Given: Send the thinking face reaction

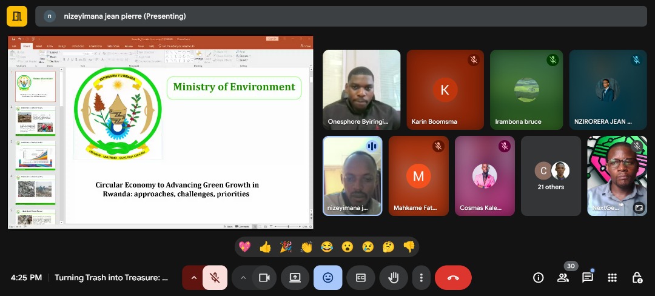Looking at the screenshot, I should click(388, 247).
